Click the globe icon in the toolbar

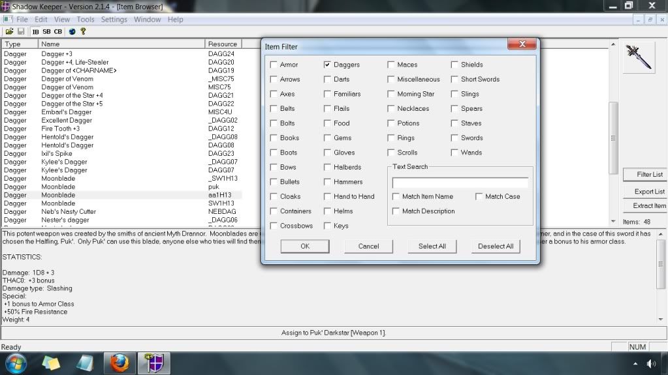tap(72, 31)
